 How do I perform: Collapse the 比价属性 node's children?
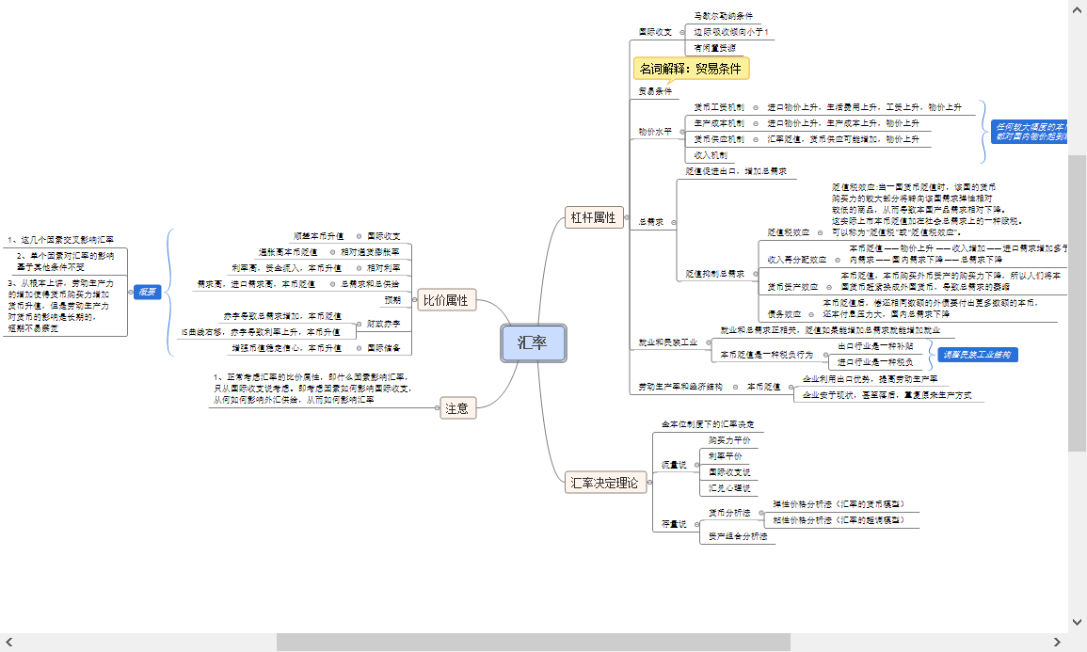pos(412,301)
